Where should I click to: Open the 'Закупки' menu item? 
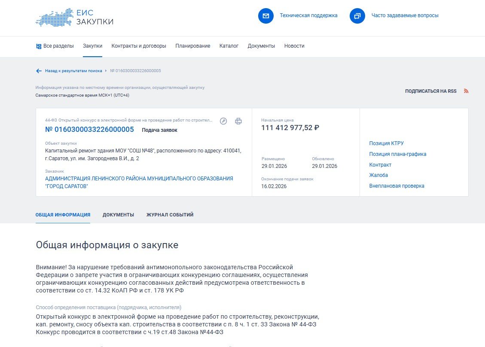coord(92,46)
